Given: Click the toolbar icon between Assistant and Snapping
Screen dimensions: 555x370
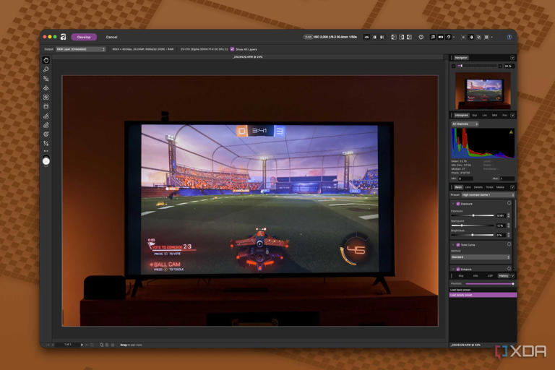Looking at the screenshot, I should (441, 37).
